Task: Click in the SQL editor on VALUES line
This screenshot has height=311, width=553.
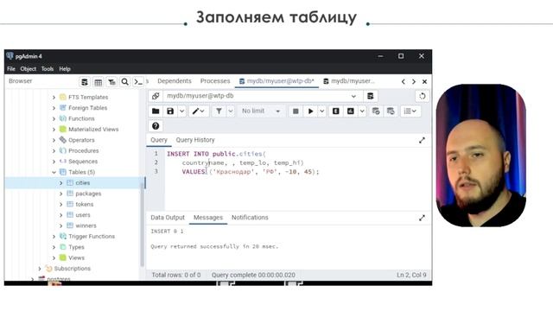Action: (x=251, y=172)
